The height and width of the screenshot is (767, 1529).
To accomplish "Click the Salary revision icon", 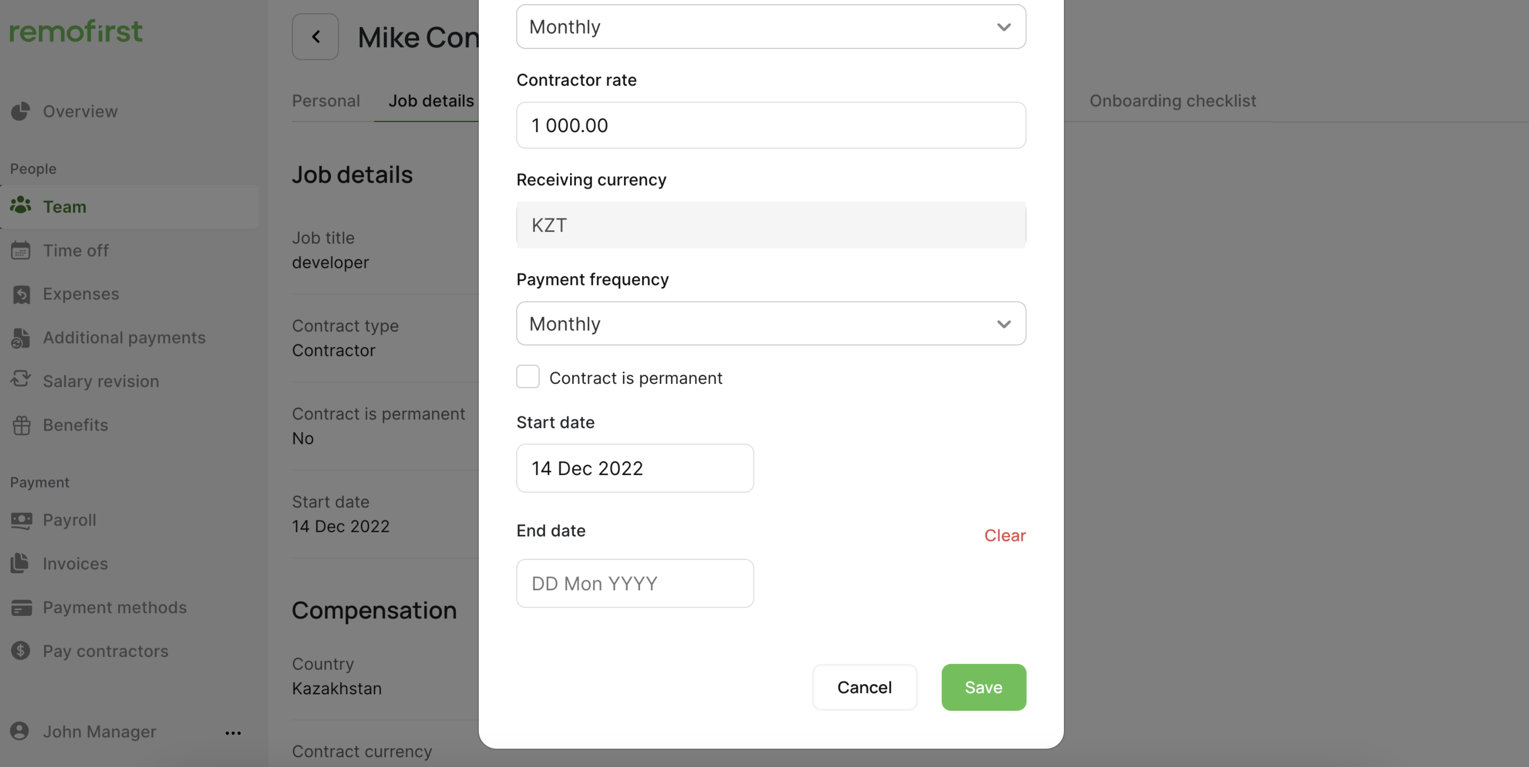I will pos(21,380).
